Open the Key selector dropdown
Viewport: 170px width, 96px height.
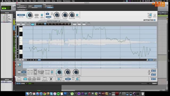[48, 14]
